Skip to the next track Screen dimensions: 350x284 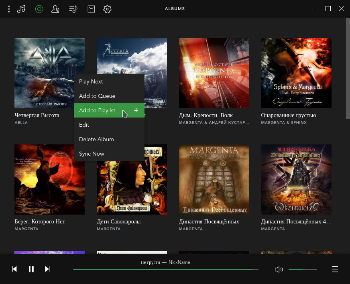click(47, 269)
